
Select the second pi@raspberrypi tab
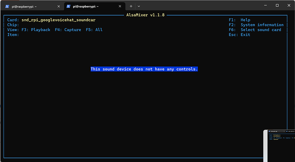point(94,6)
